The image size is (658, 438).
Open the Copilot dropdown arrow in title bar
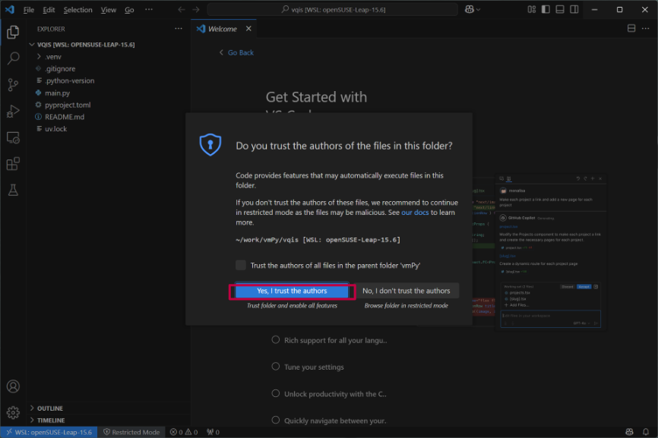479,9
